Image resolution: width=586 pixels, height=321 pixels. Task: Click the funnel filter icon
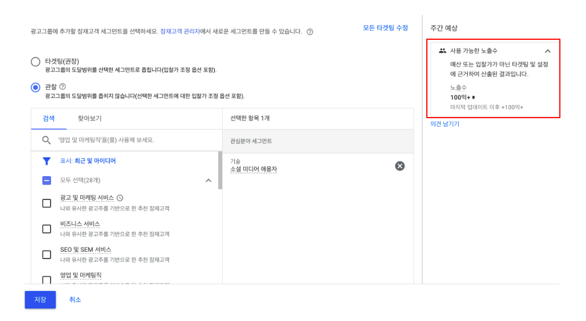(47, 161)
